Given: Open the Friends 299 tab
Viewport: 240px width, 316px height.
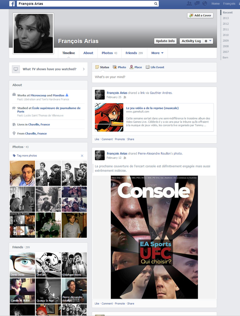Looking at the screenshot, I should tap(134, 53).
